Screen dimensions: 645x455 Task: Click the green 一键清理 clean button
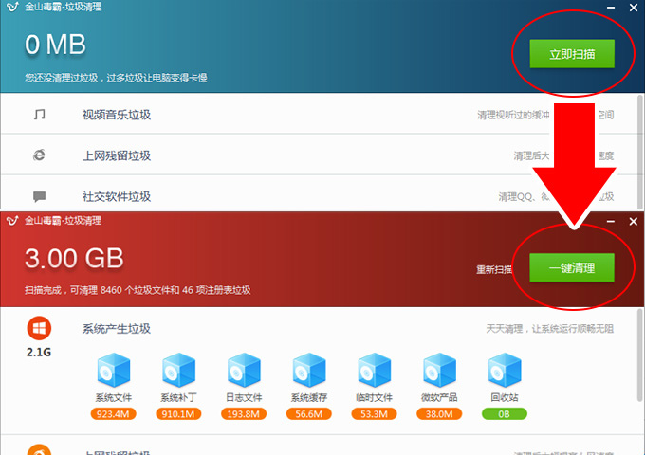[572, 267]
